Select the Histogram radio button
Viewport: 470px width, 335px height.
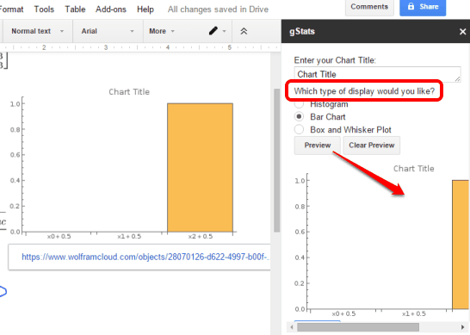pos(299,104)
